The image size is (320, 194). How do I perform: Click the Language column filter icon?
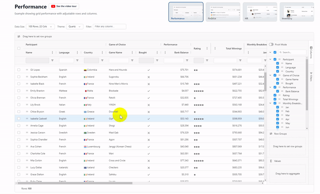(77, 61)
